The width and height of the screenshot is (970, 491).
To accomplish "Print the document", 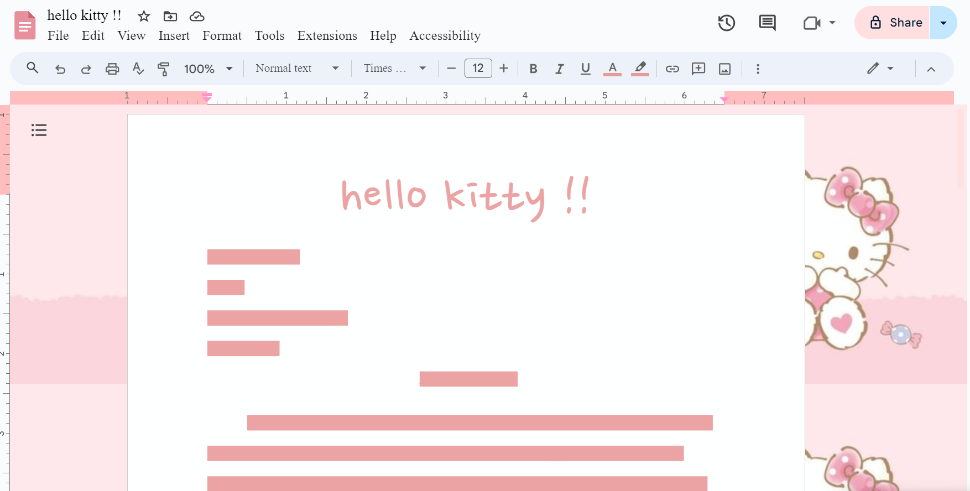I will click(x=112, y=69).
